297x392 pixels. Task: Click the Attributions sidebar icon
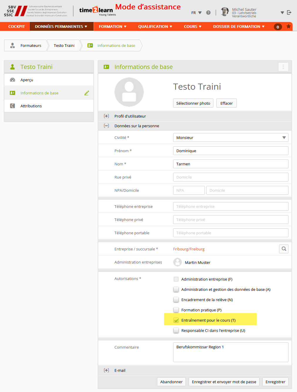(x=12, y=106)
